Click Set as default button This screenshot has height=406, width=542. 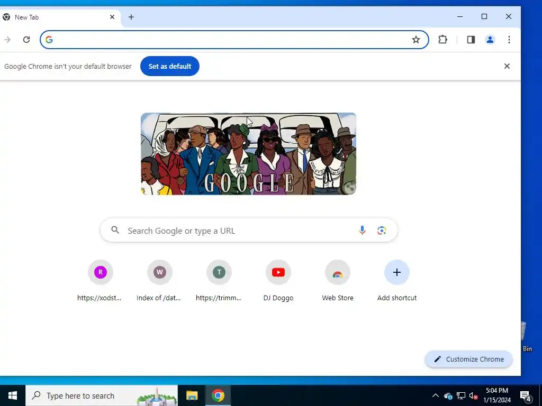[x=170, y=66]
